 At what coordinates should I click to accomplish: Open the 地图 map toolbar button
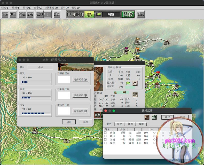click(57, 14)
